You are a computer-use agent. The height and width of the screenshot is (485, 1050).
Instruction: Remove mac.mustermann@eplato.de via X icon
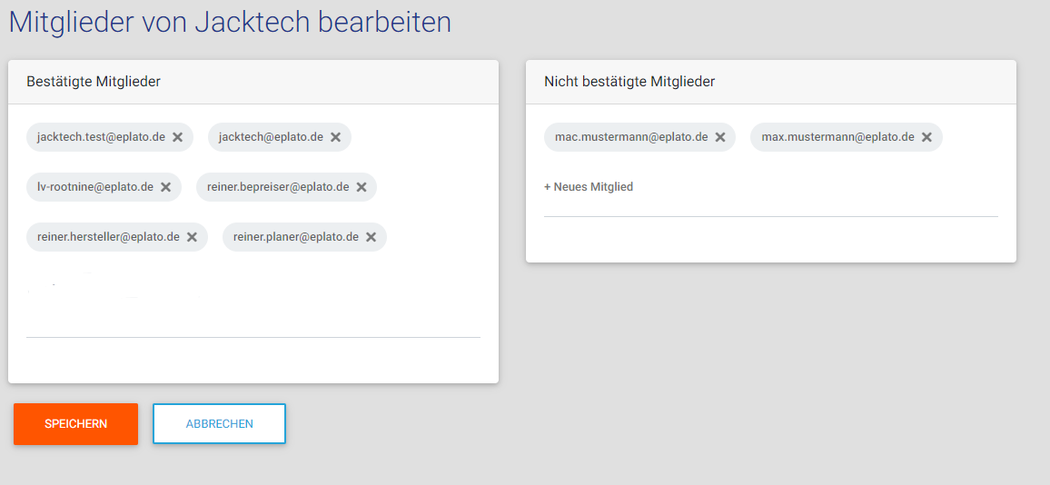(x=720, y=137)
